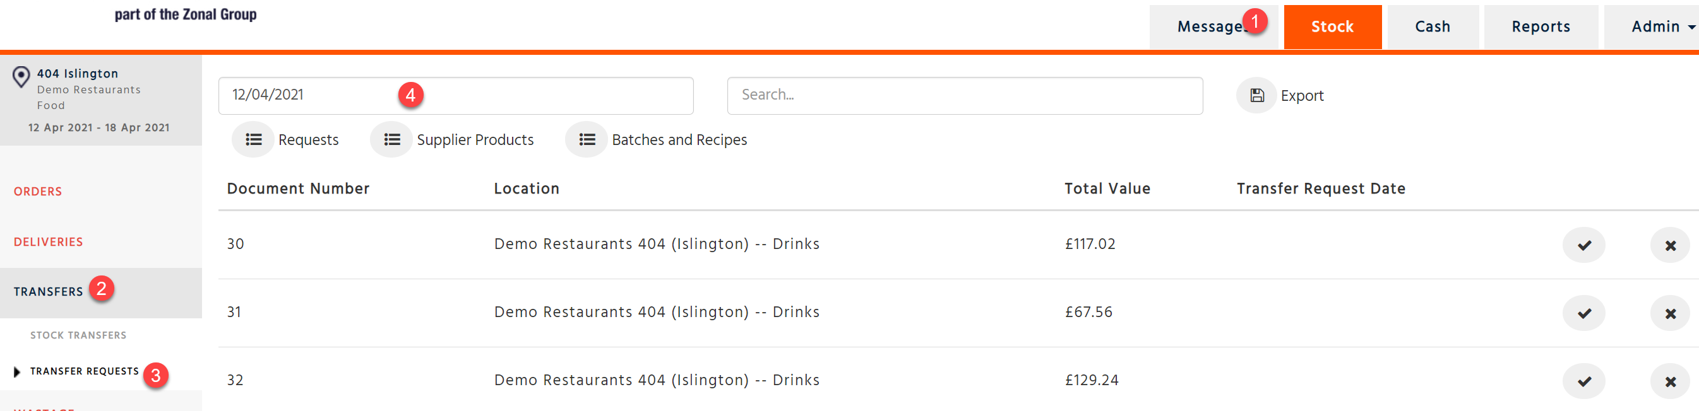The width and height of the screenshot is (1699, 411).
Task: Open Stock Transfers submenu item
Action: pyautogui.click(x=78, y=335)
